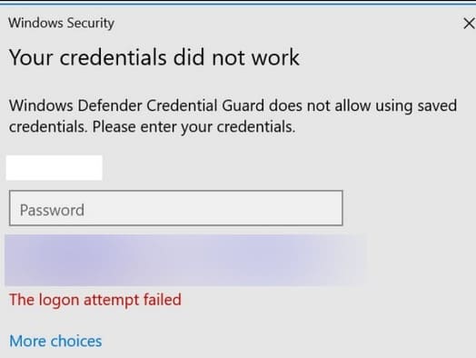476x358 pixels.
Task: Click 'Please enter your credentials' sentence
Action: click(193, 127)
